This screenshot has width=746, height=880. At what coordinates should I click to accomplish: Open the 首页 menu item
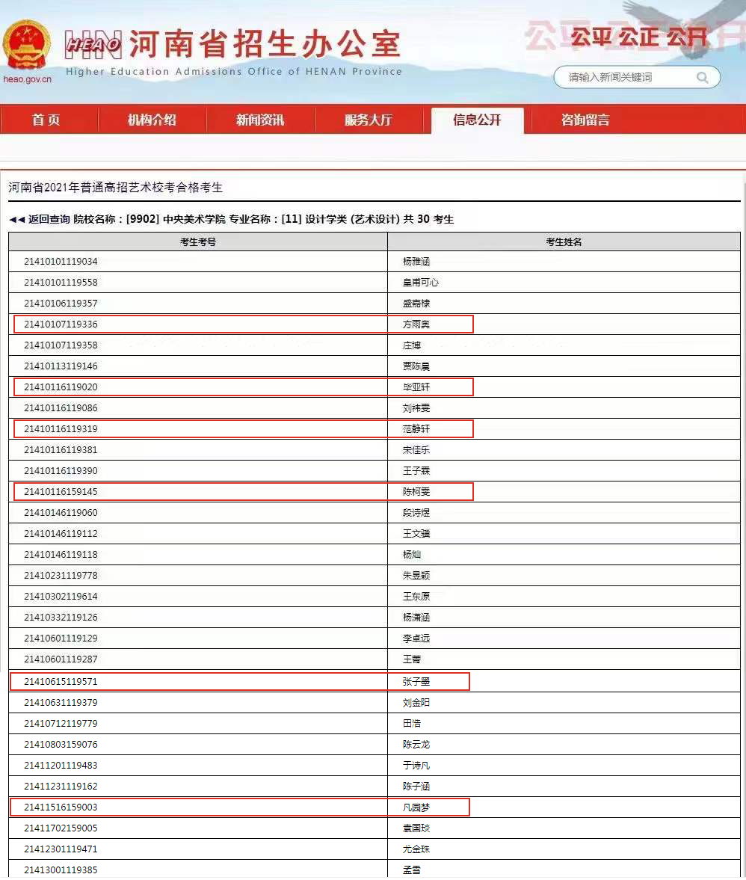click(x=46, y=120)
